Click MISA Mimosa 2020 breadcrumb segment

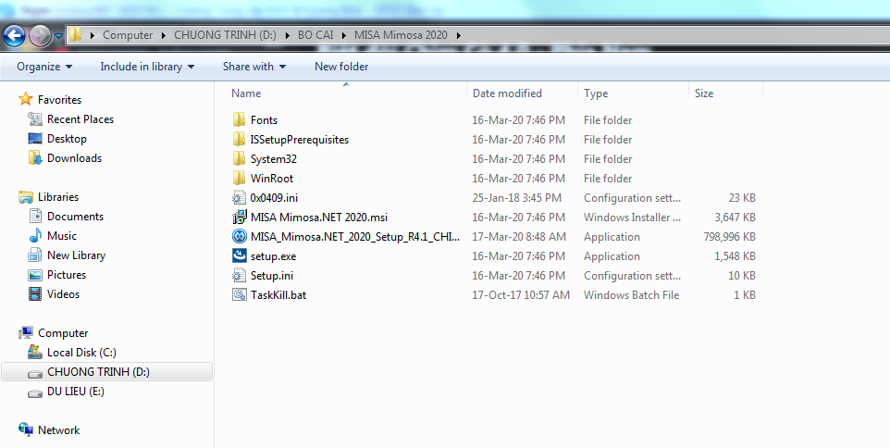click(401, 35)
